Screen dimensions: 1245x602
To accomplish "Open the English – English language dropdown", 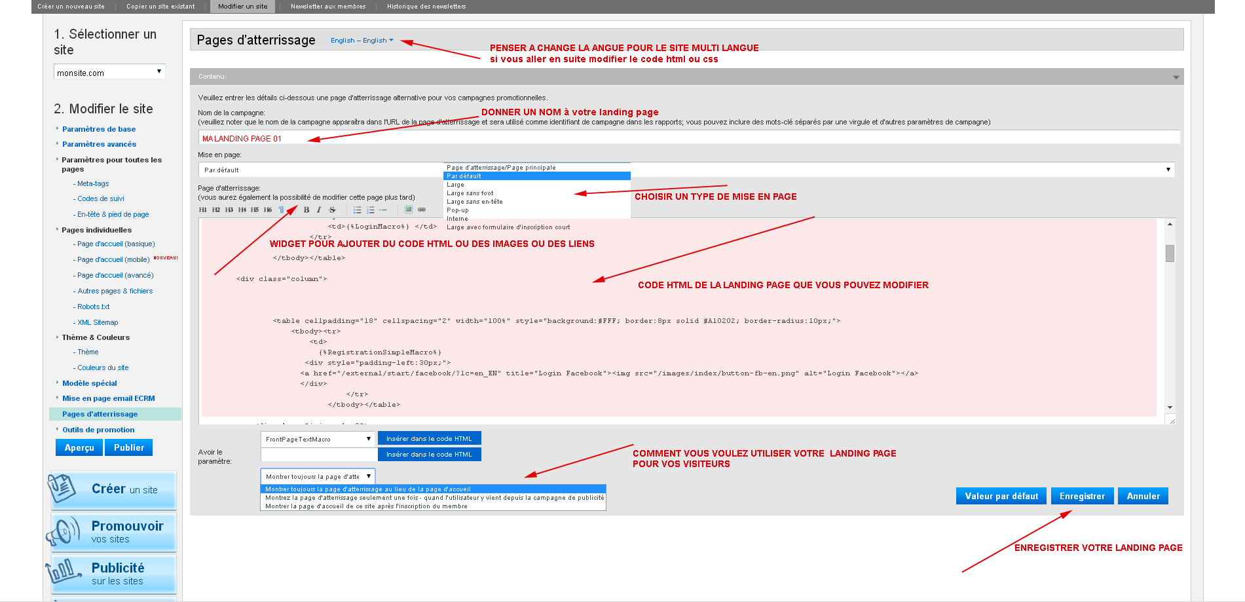I will point(362,41).
